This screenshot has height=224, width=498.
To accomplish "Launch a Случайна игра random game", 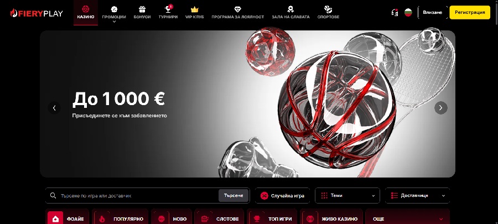I will pos(283,196).
